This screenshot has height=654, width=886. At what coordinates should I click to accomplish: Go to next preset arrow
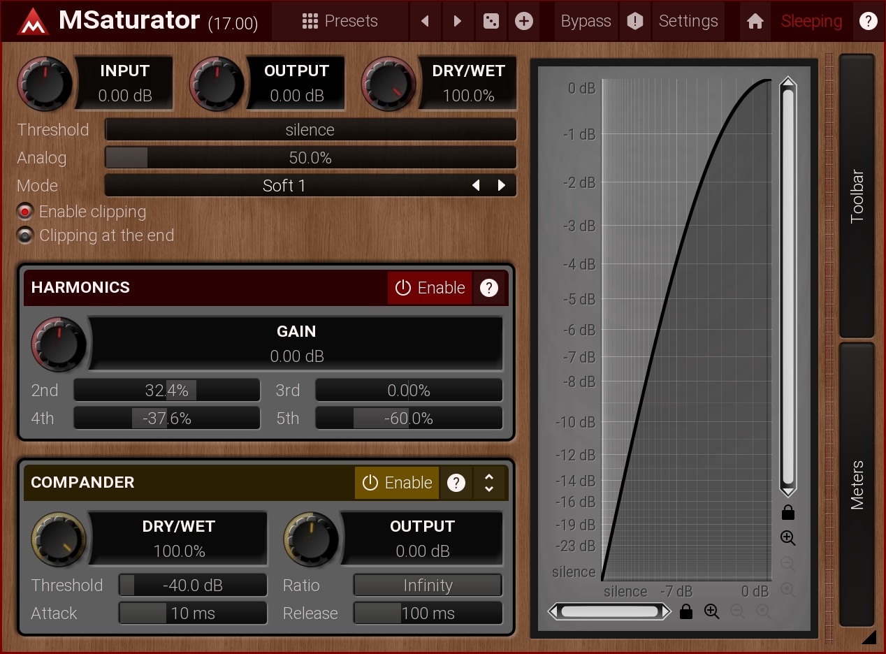(458, 22)
